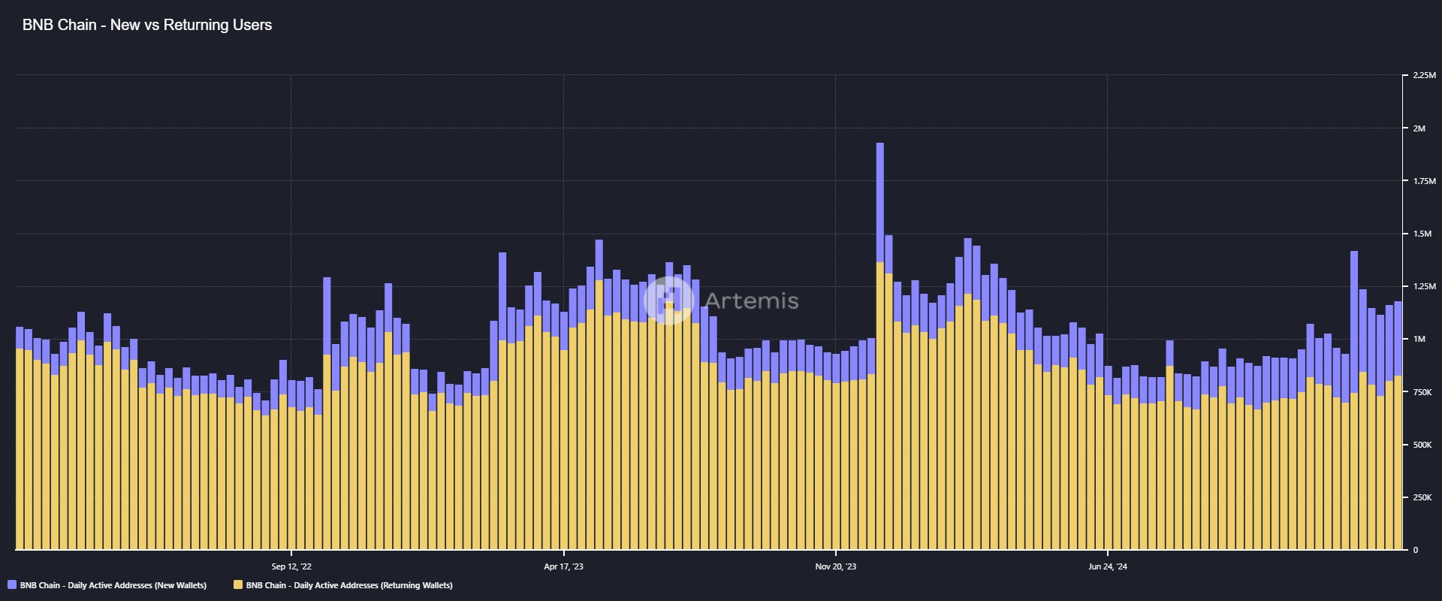The width and height of the screenshot is (1442, 601).
Task: Click the 1M y-axis label
Action: pos(1419,340)
